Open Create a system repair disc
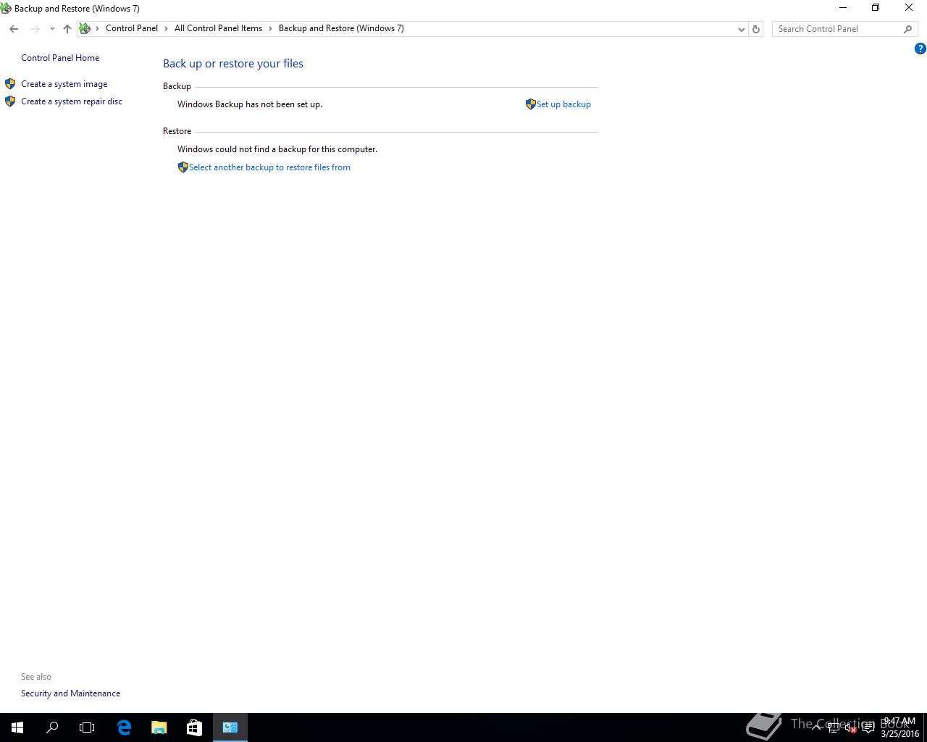 coord(72,101)
